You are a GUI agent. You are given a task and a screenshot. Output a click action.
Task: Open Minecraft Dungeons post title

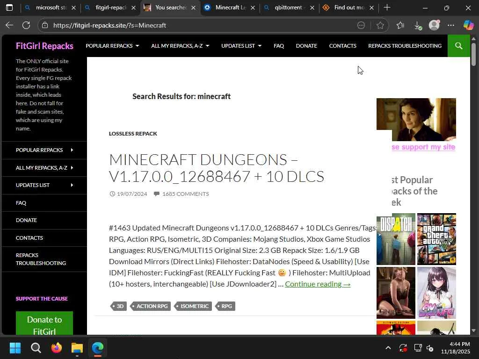[x=216, y=168]
